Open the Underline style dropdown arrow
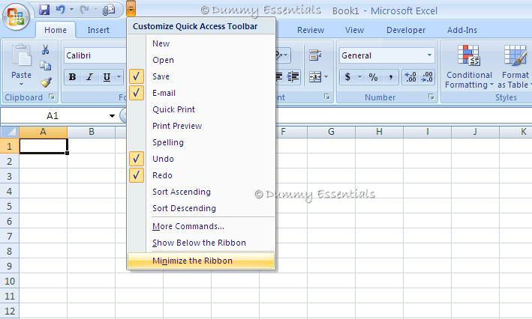Image resolution: width=532 pixels, height=319 pixels. point(119,77)
